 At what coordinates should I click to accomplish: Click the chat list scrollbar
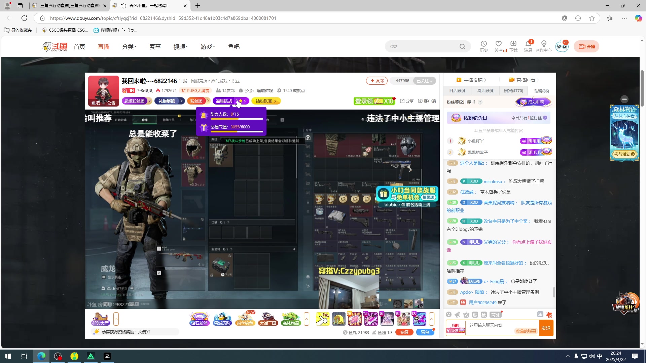click(x=554, y=292)
